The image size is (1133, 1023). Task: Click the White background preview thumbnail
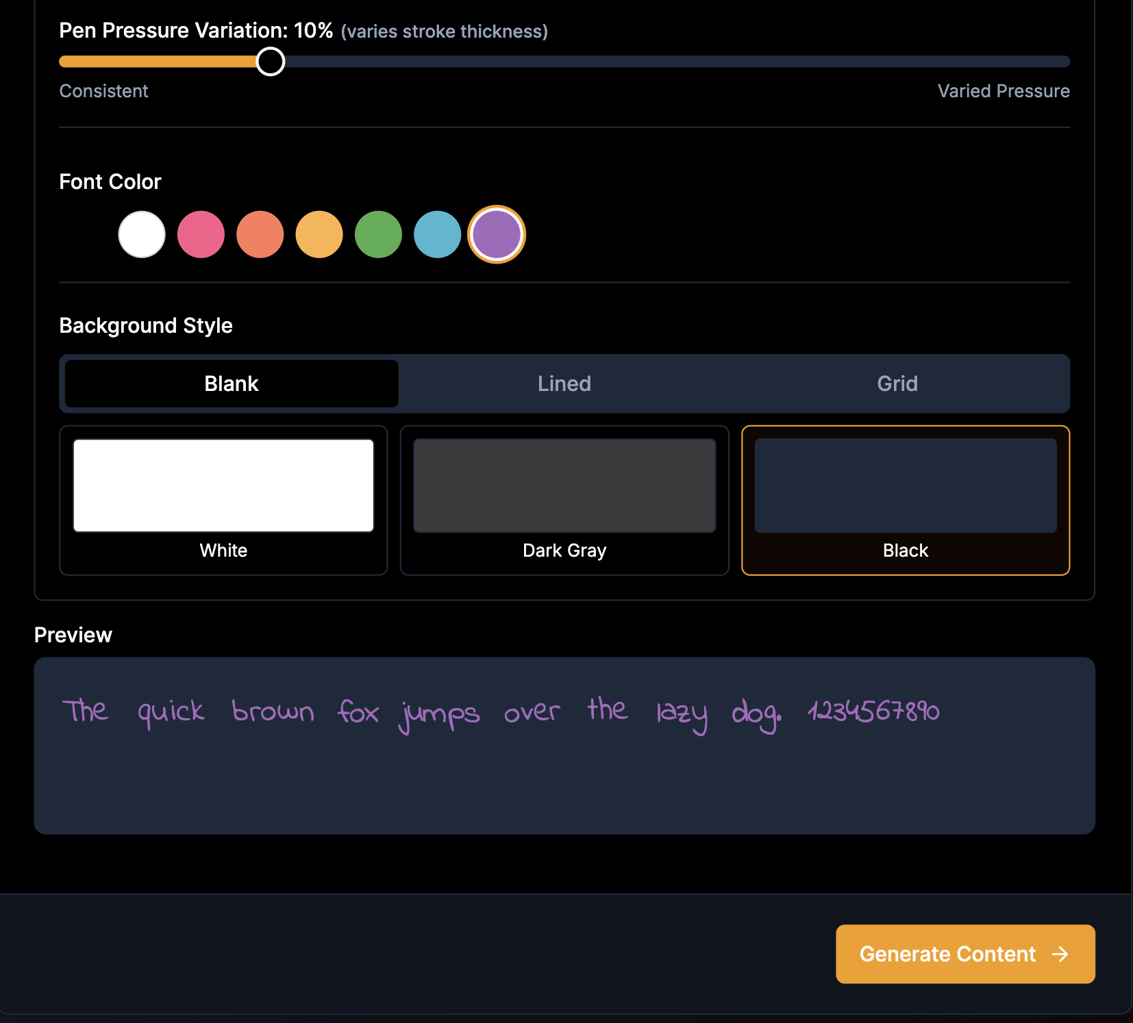click(x=223, y=485)
